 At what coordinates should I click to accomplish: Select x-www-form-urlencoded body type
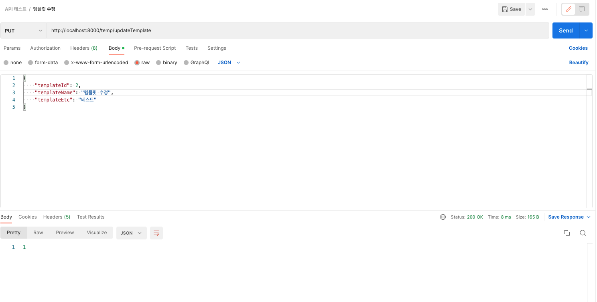[x=96, y=63]
